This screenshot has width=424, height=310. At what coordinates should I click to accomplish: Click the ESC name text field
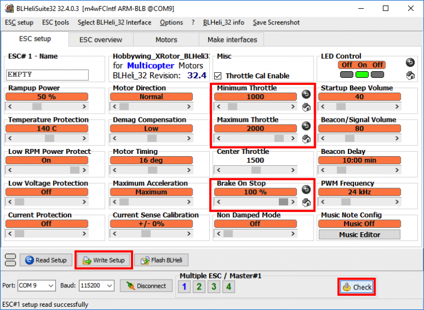coord(47,74)
